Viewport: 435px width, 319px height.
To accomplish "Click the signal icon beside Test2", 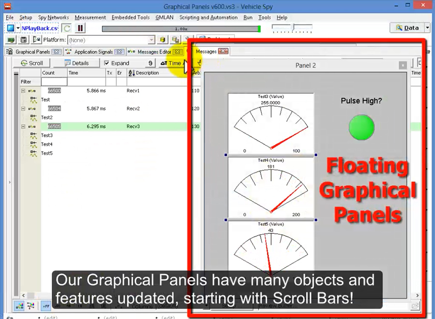I will 33,117.
